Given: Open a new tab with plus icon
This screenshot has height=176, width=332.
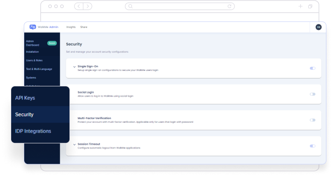Looking at the screenshot, I should [300, 7].
